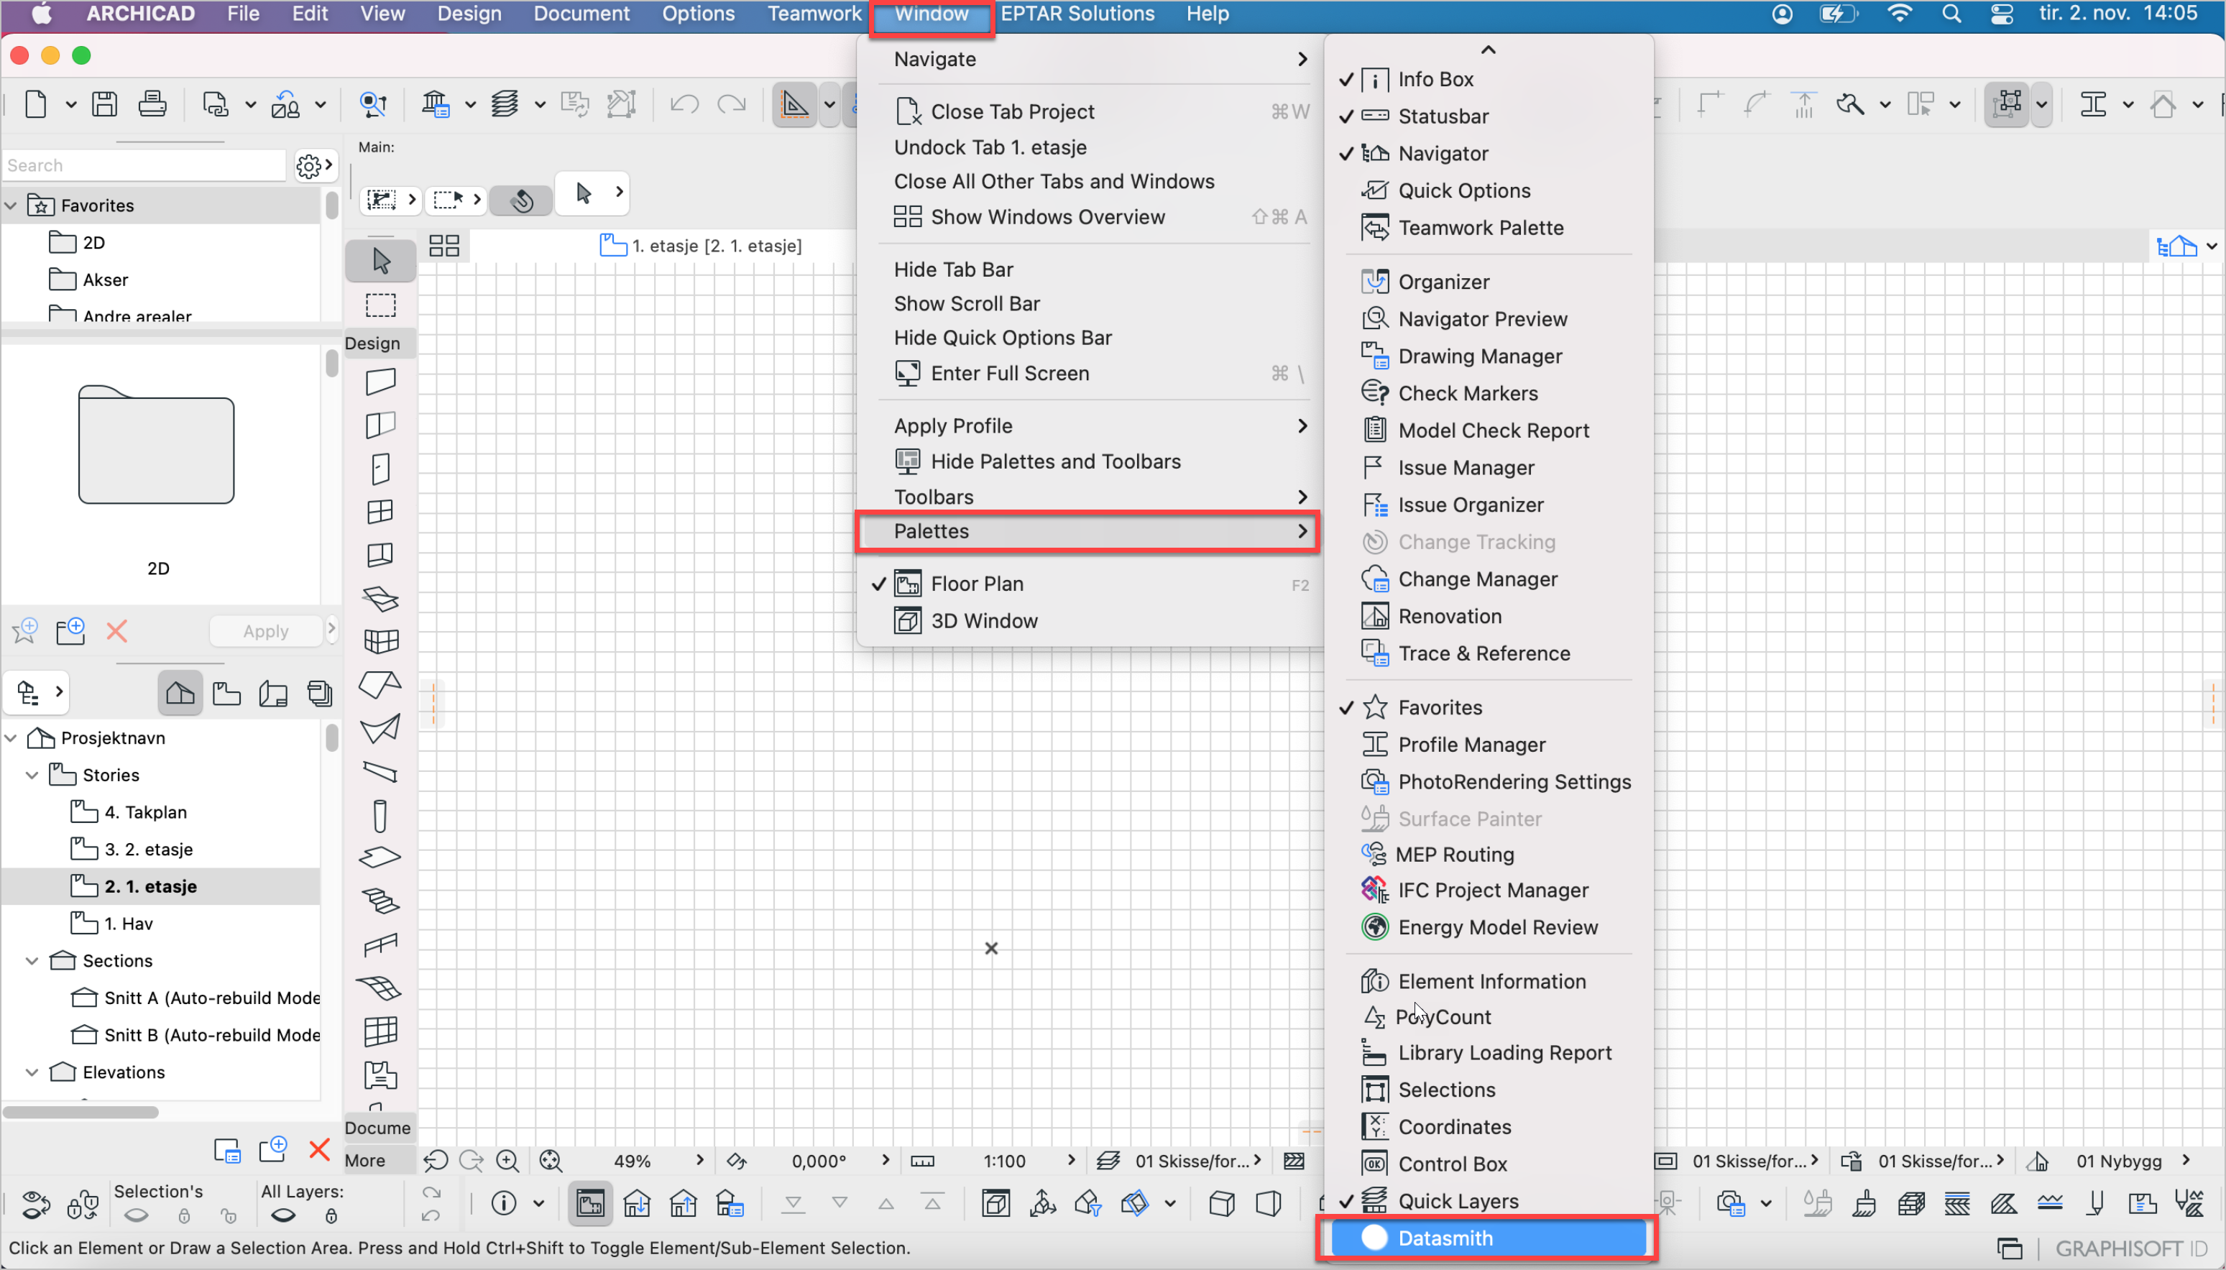Open Renovation palette
Screen dimensions: 2226x1270
pos(1450,616)
